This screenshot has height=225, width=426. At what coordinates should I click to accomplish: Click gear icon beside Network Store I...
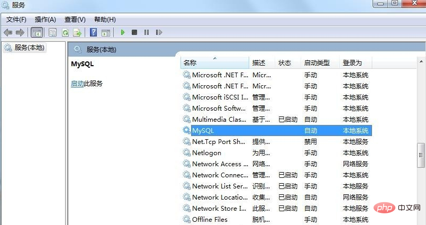tap(186, 208)
